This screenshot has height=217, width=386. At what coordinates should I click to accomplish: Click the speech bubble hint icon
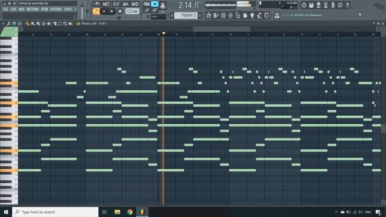[x=340, y=5]
